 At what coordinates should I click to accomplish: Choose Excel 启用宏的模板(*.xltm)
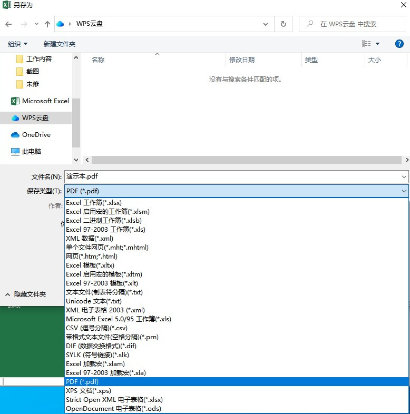(237, 274)
